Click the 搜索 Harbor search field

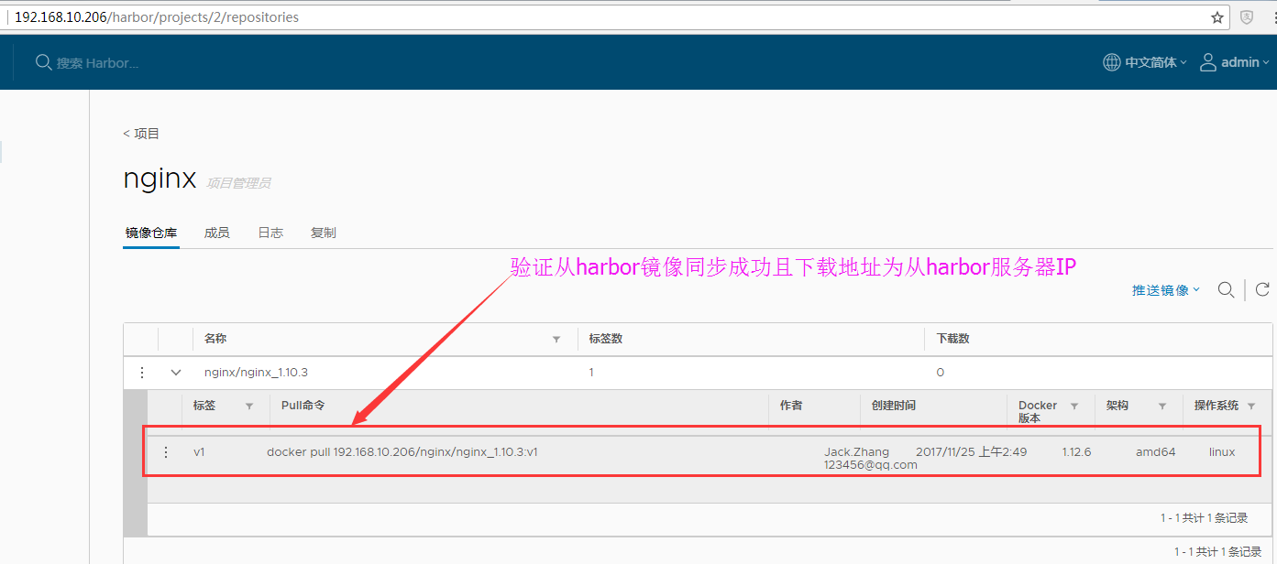98,63
